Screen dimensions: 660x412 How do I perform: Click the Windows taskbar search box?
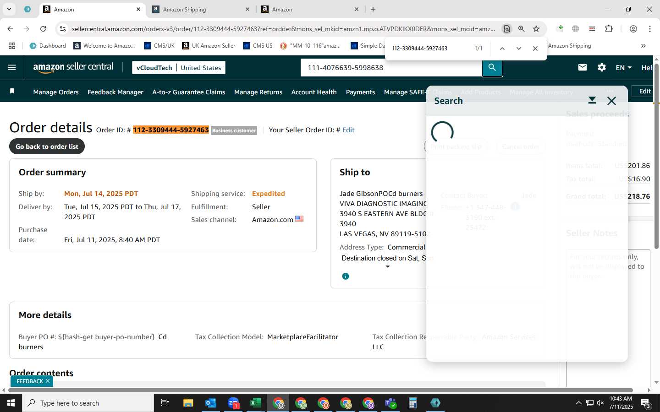tap(88, 403)
